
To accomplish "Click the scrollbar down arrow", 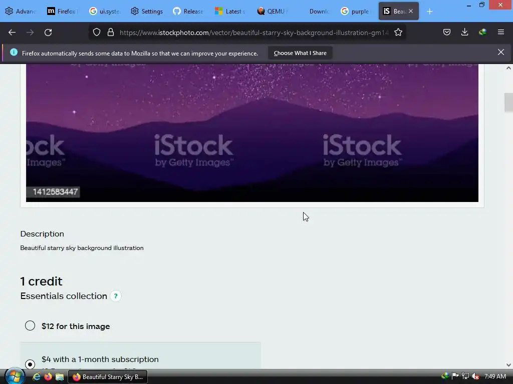I will pyautogui.click(x=508, y=364).
